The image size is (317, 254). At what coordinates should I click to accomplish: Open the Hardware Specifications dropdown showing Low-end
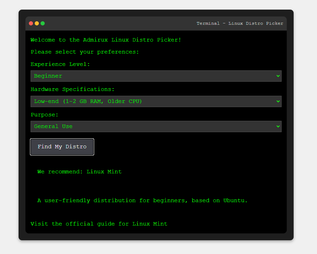(156, 101)
